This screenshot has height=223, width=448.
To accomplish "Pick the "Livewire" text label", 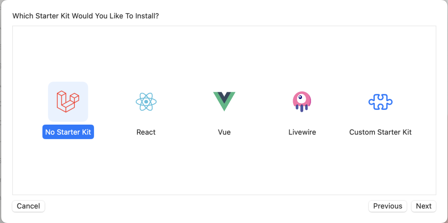I will [x=302, y=132].
